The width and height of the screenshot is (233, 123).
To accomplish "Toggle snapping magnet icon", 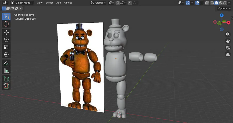I will click(x=118, y=3).
